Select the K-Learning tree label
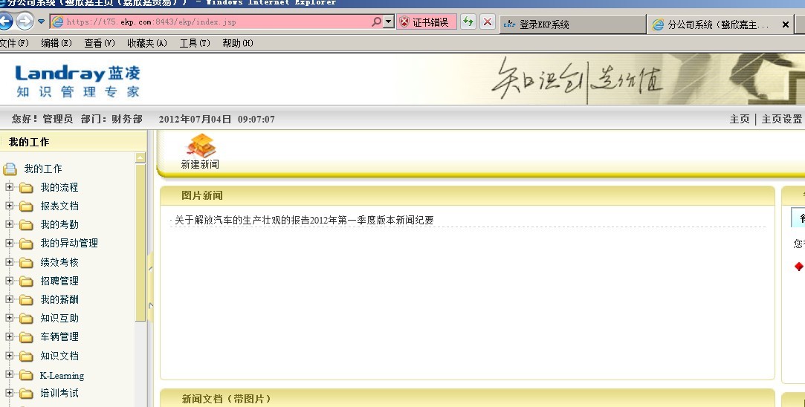Viewport: 805px width, 407px height. (x=62, y=376)
